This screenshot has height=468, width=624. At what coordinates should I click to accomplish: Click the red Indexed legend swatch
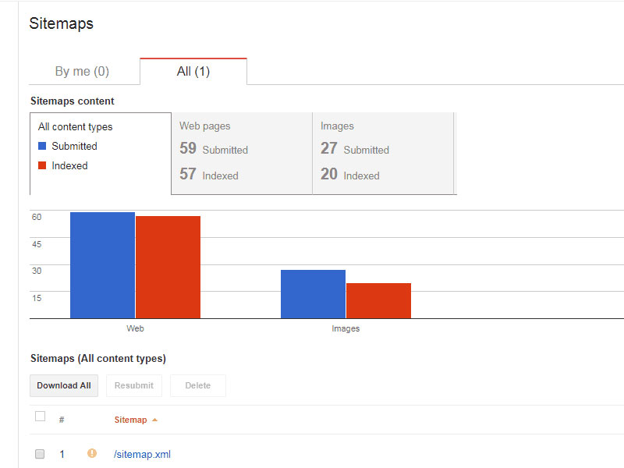coord(43,165)
